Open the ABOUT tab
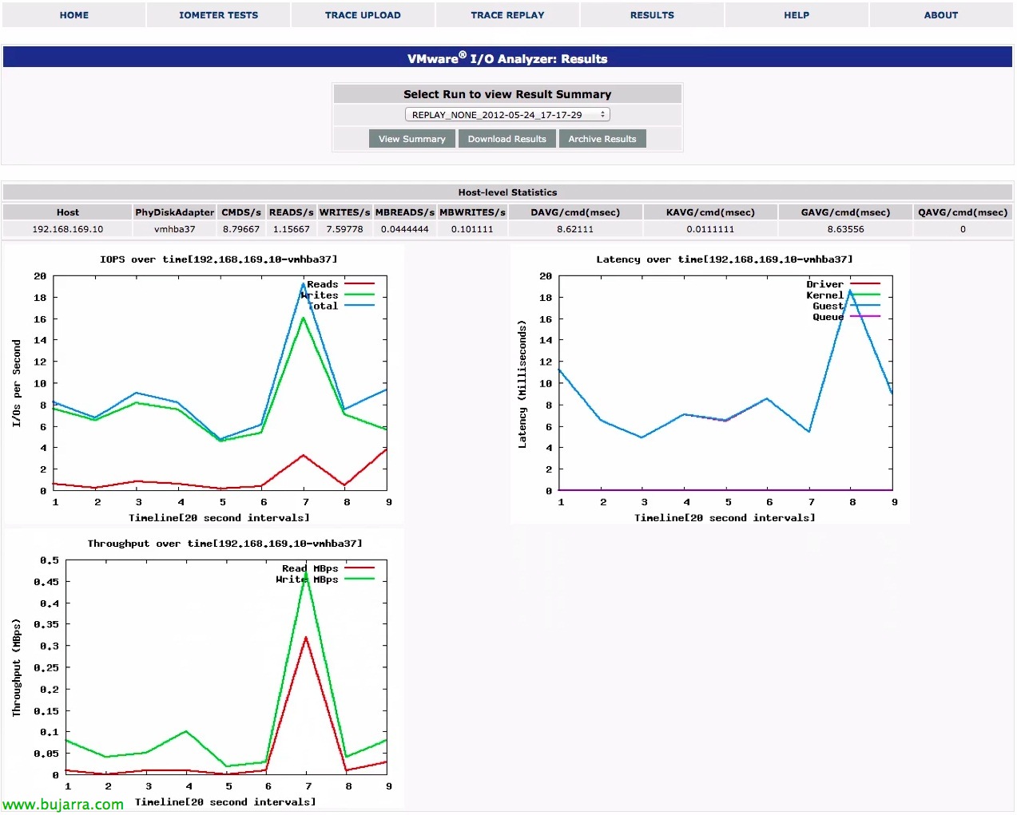The height and width of the screenshot is (815, 1017). [x=941, y=15]
